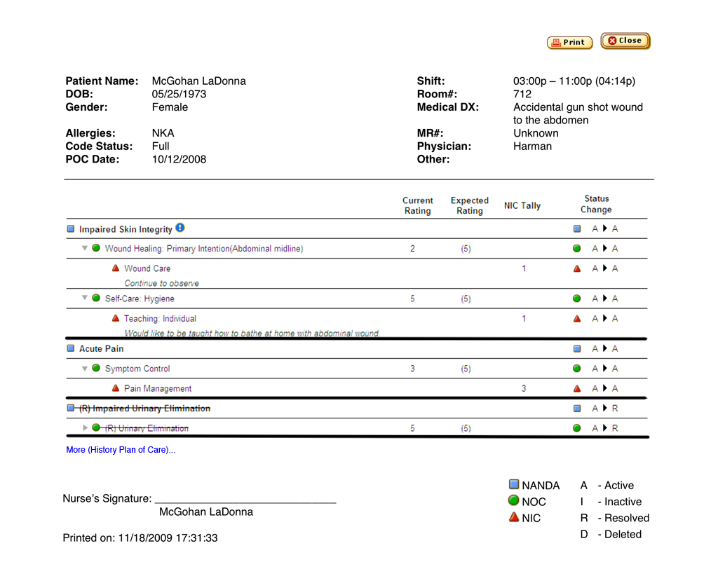Select the (R) Impaired Urinary Elimination label

144,409
